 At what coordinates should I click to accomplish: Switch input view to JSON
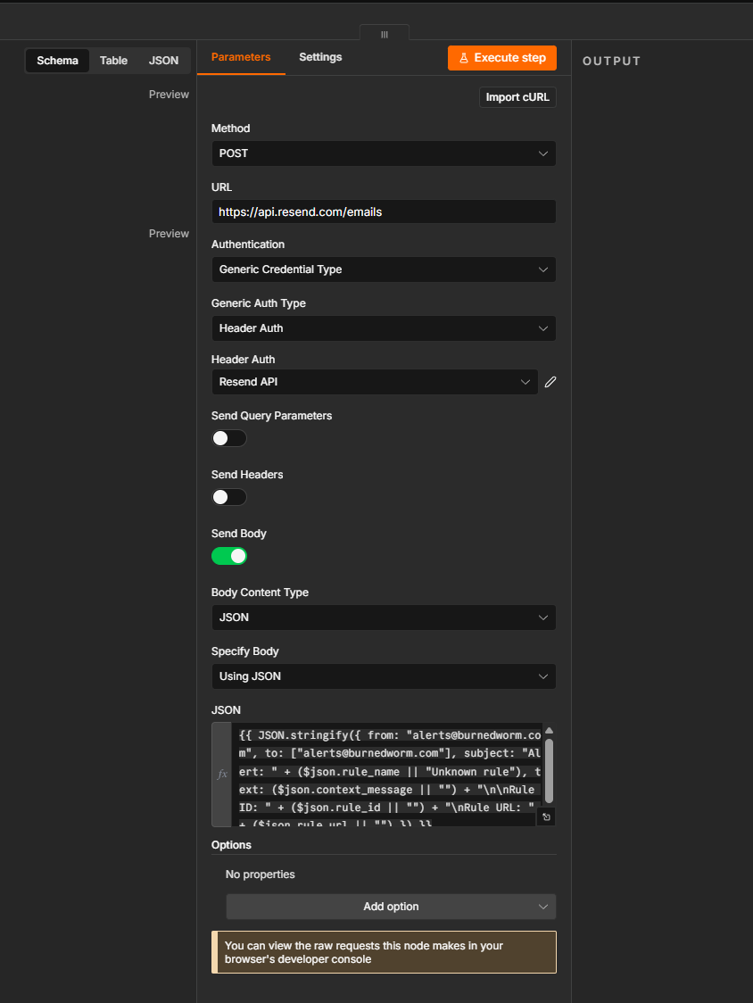(164, 61)
